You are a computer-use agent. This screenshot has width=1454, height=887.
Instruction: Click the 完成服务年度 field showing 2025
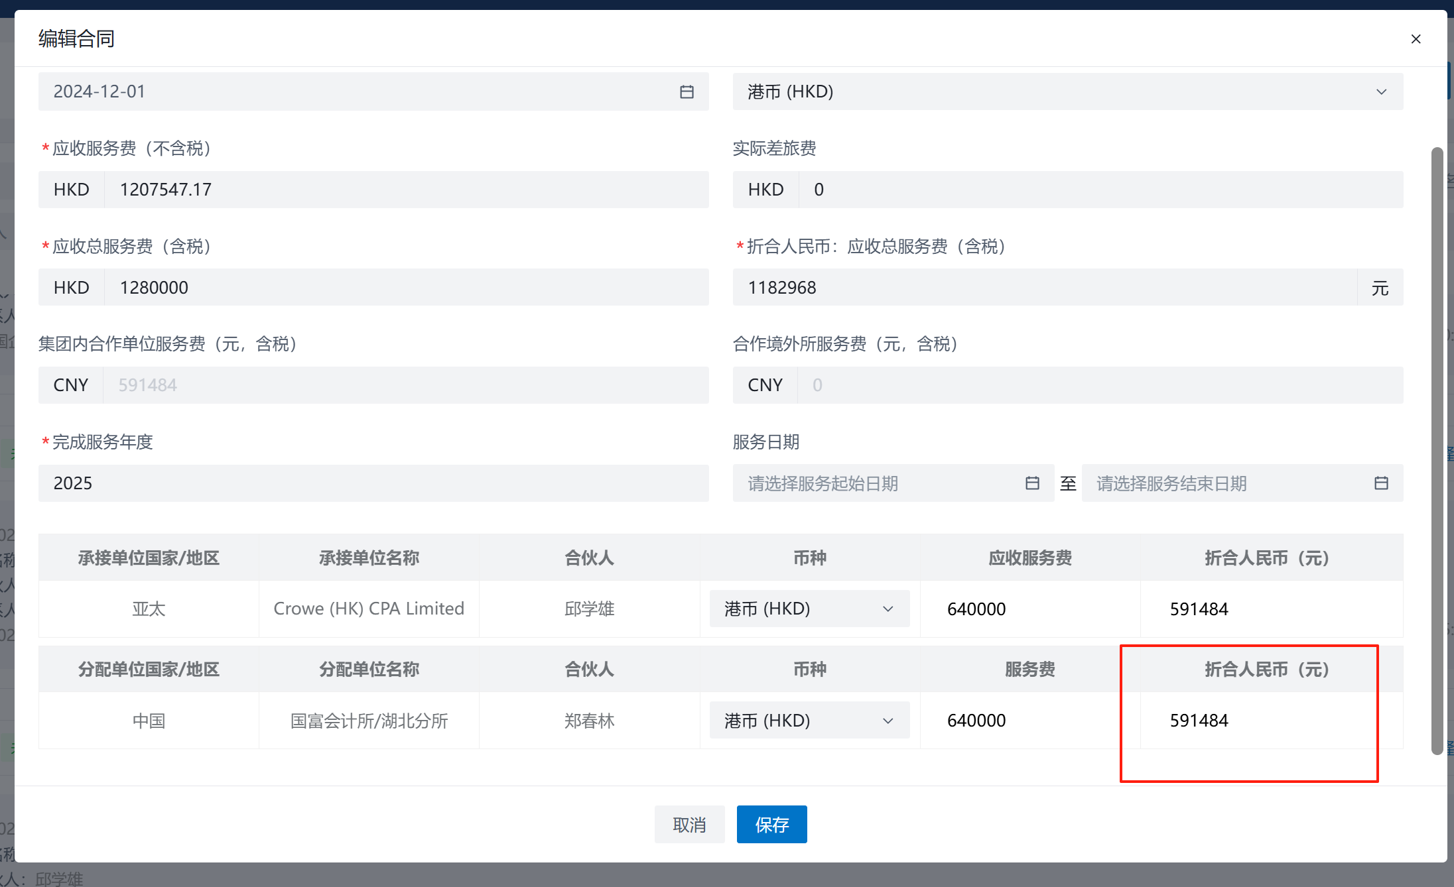point(373,483)
